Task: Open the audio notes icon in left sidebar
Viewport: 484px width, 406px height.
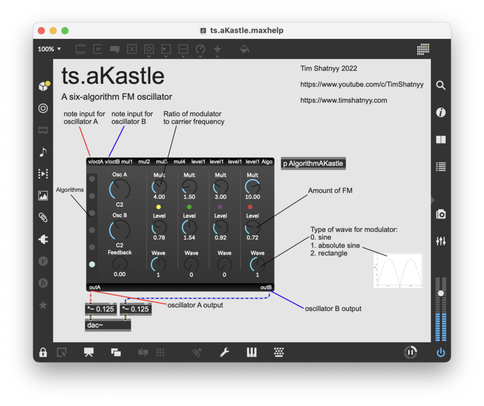Action: [43, 152]
